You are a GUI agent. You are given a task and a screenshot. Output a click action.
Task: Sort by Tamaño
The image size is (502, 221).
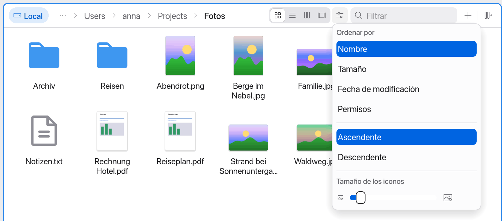[x=407, y=69]
